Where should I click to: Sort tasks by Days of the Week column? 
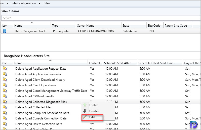point(192,63)
